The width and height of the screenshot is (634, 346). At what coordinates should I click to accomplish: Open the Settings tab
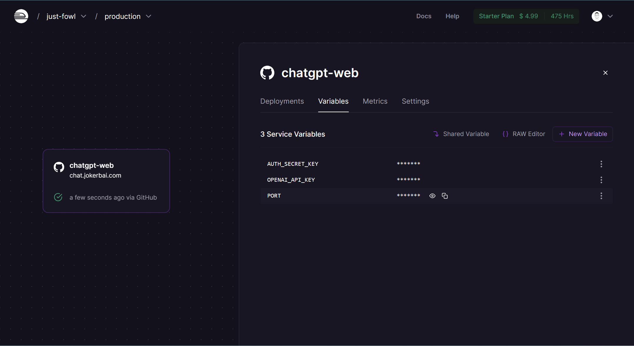(x=416, y=101)
